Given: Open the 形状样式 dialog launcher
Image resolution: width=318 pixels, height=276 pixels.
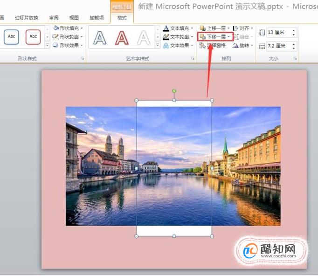Looking at the screenshot, I should (83, 58).
